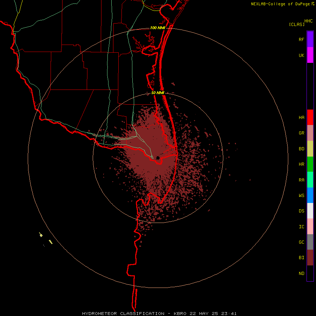Viewport: 316px width, 316px height.
Task: Click the UK legend label
Action: point(301,55)
